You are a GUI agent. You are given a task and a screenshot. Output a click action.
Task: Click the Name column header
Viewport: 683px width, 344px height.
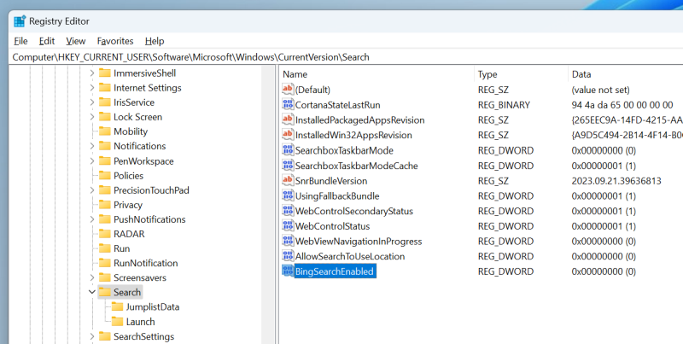296,74
